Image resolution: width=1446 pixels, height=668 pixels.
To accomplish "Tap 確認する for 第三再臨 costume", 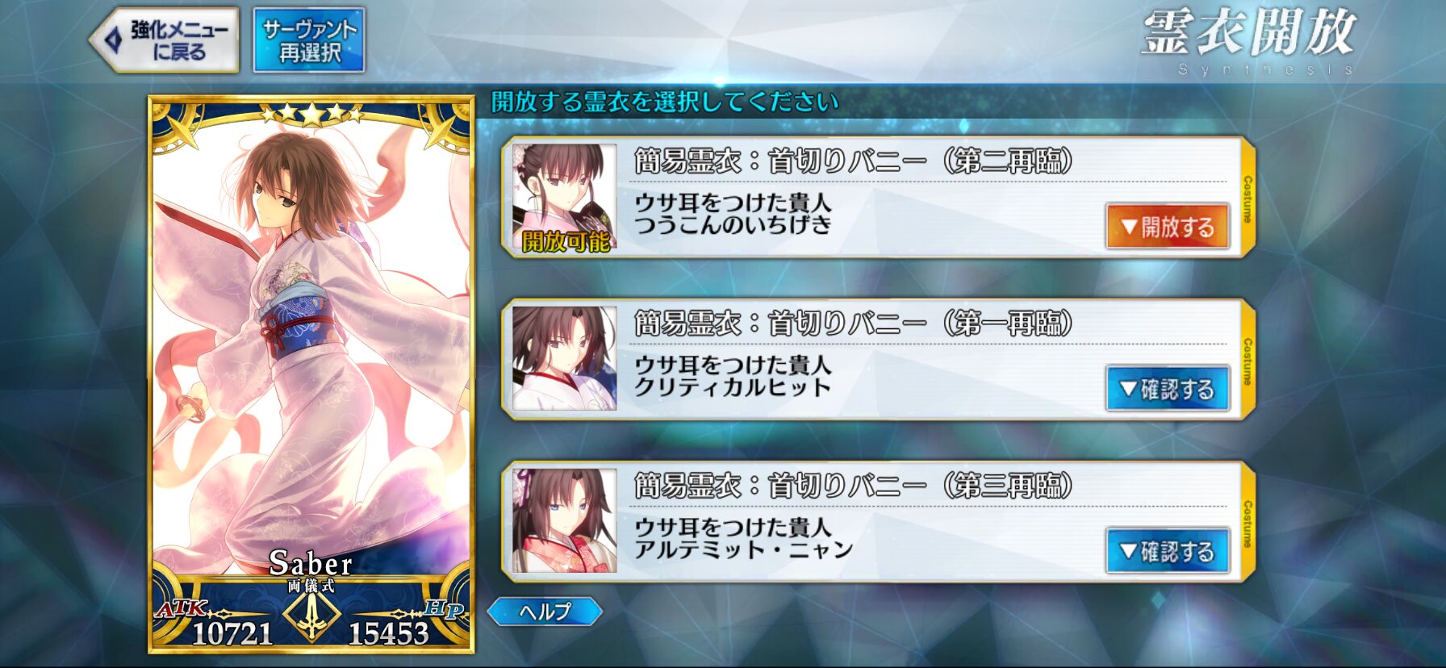I will click(1168, 551).
